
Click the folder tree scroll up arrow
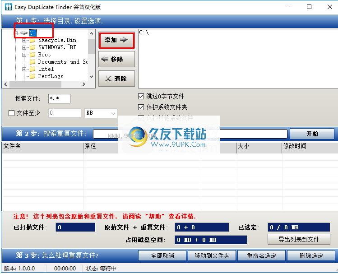(x=92, y=34)
